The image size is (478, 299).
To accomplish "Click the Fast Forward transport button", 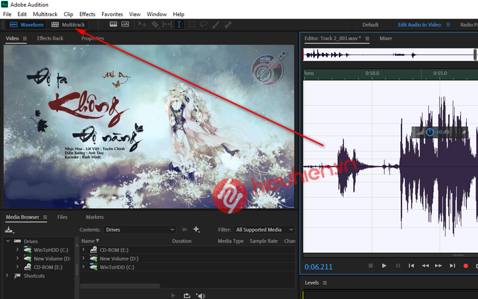I will point(439,266).
